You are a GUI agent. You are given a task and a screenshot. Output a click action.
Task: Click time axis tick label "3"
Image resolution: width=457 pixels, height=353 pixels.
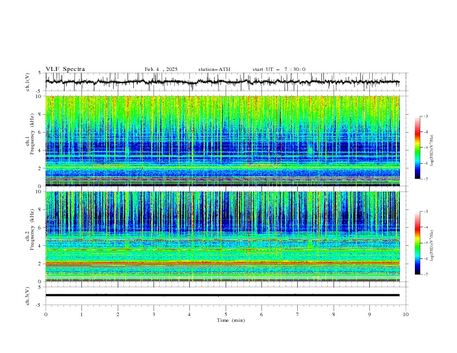click(x=153, y=314)
